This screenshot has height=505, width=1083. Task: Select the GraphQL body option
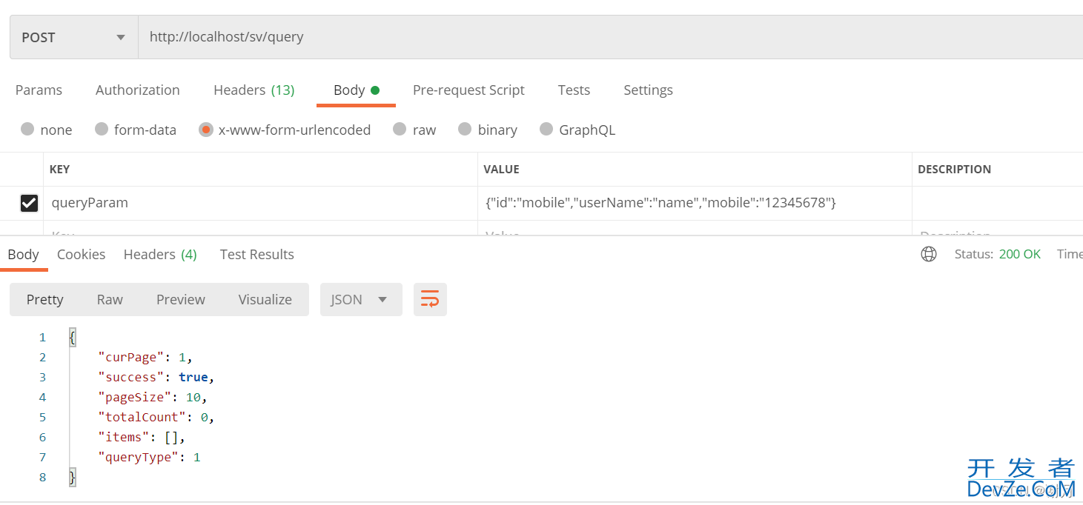pyautogui.click(x=546, y=130)
